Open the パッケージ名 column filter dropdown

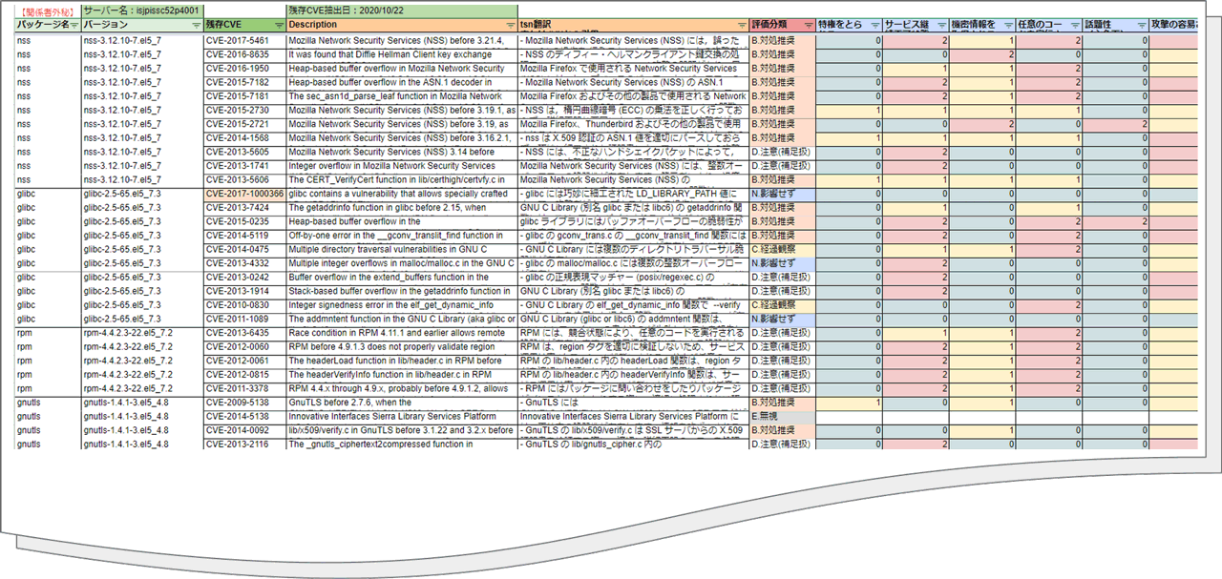click(74, 26)
